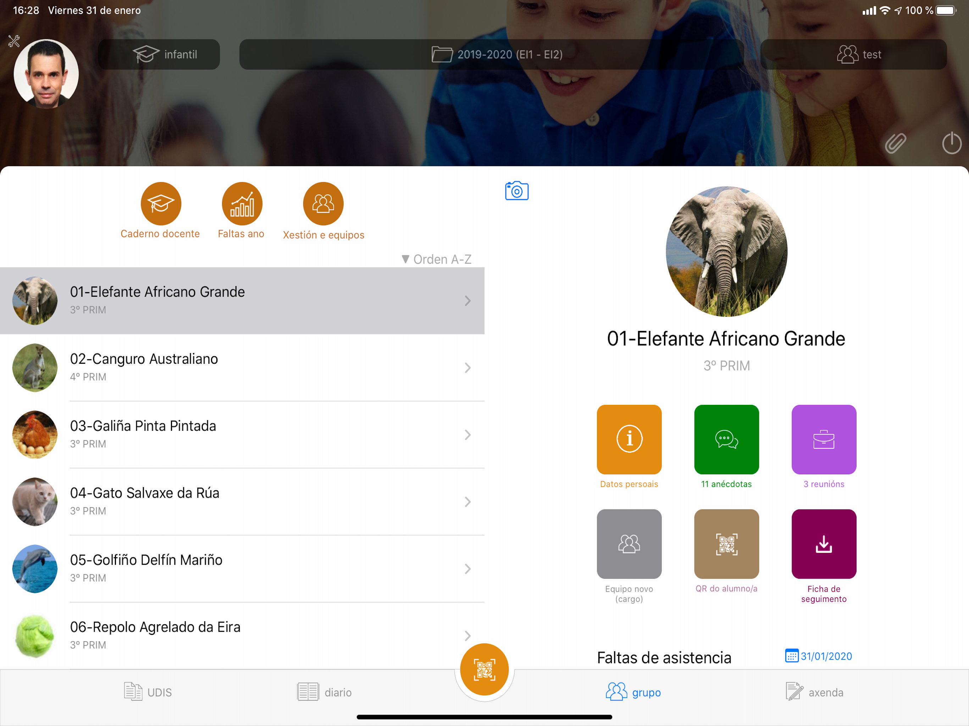Viewport: 969px width, 726px height.
Task: Select student 02-Canguro Australiano
Action: tap(242, 368)
